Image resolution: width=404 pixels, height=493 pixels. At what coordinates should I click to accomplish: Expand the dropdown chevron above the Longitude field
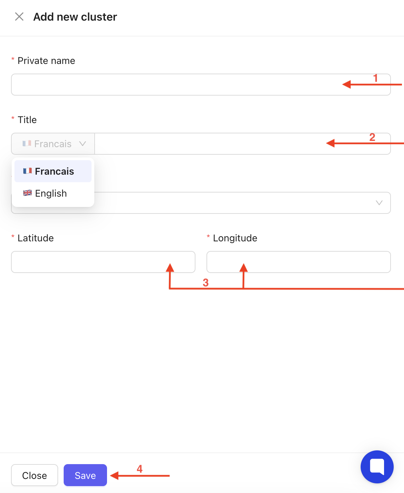click(x=379, y=203)
